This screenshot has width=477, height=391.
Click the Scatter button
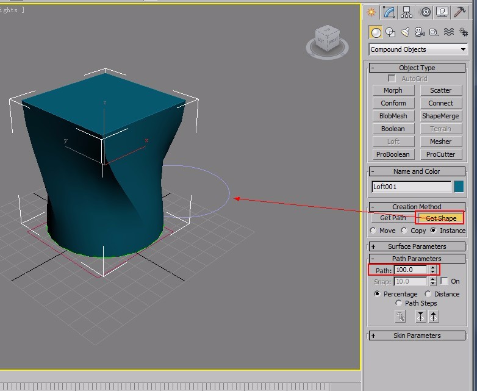(441, 90)
